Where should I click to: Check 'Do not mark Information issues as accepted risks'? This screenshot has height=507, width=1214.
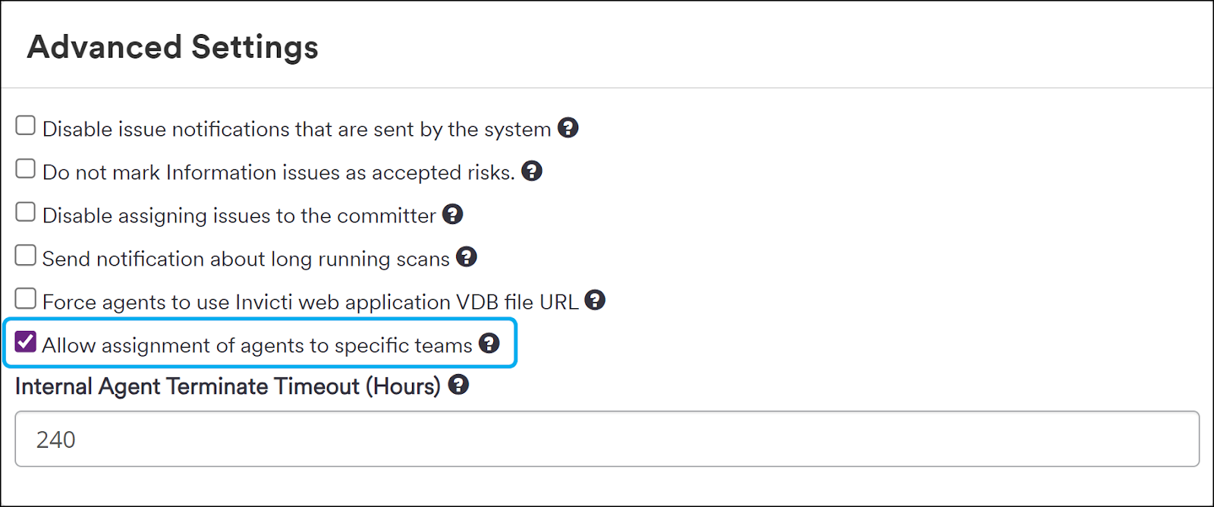[25, 167]
